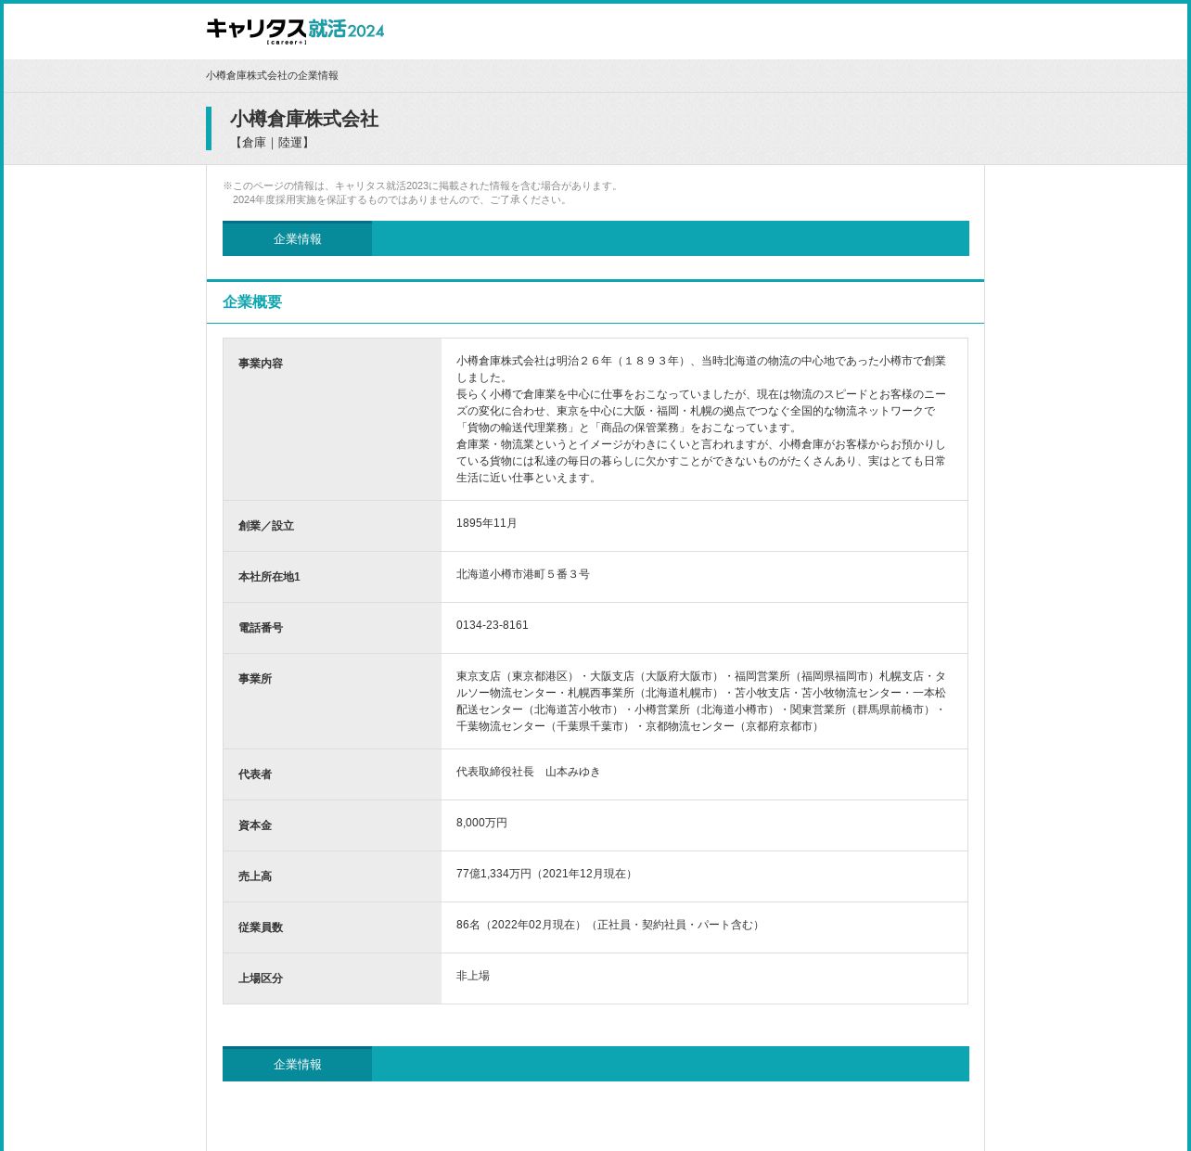Image resolution: width=1191 pixels, height=1151 pixels.
Task: Click the 企業概要 section heading
Action: [x=252, y=302]
